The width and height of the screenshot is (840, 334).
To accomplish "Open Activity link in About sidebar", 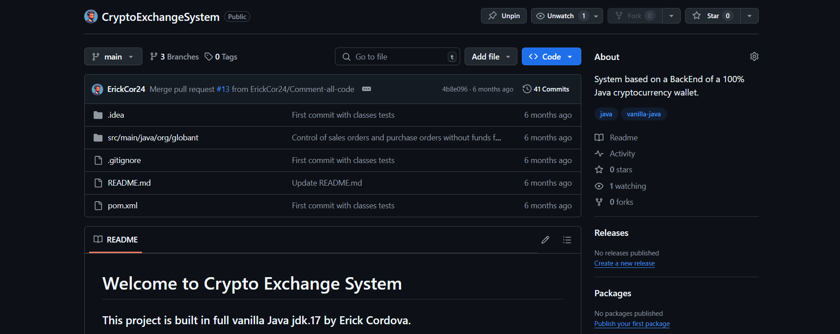I will click(x=615, y=154).
